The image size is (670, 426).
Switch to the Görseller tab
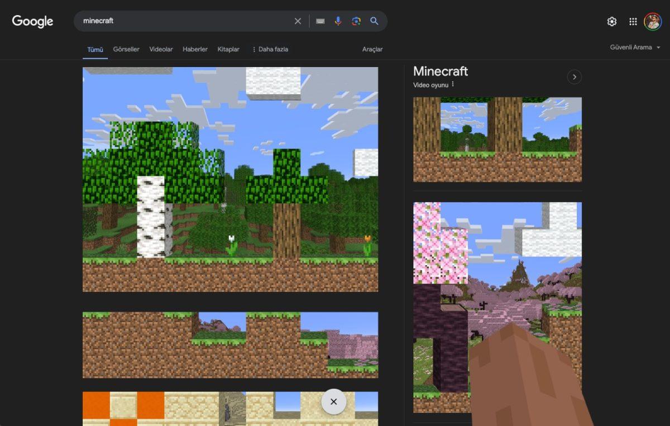(x=126, y=49)
